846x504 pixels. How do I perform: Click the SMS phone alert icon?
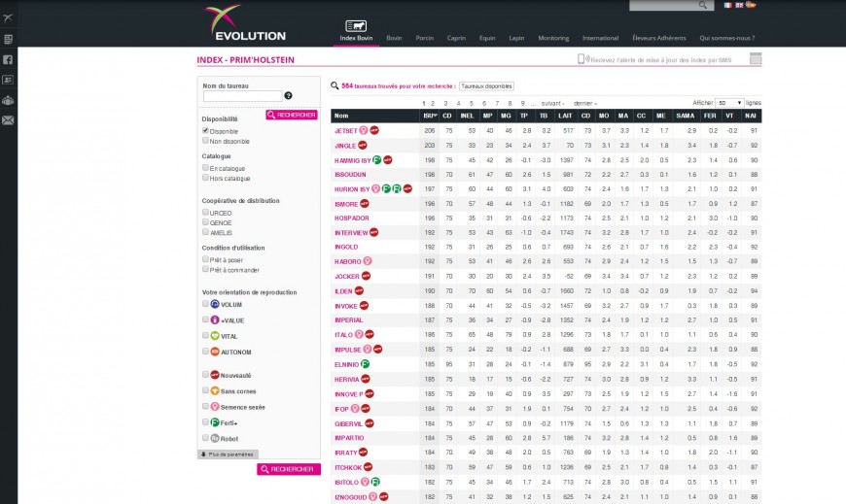[582, 59]
